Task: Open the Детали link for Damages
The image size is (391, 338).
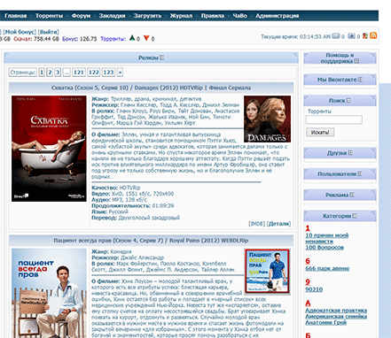Action: click(278, 224)
